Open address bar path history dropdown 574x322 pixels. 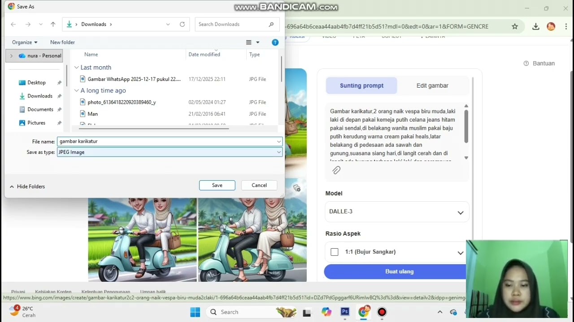168,24
